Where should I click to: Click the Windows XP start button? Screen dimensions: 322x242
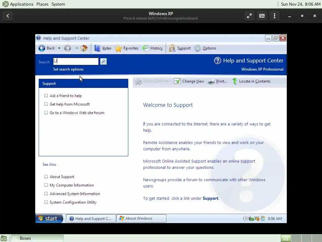49,218
